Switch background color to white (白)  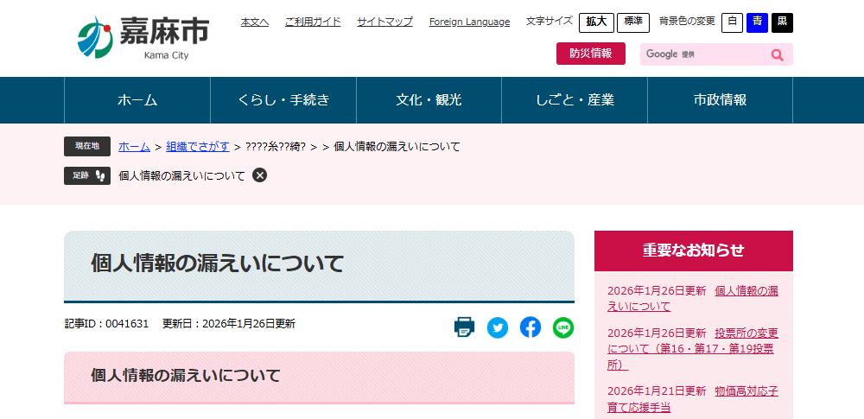(x=732, y=22)
